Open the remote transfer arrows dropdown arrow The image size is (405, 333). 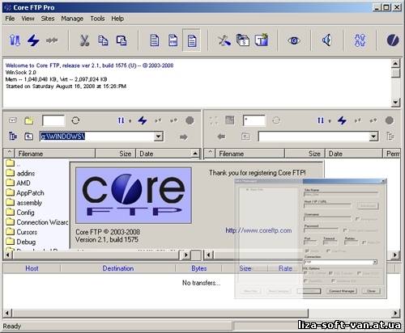pos(330,121)
